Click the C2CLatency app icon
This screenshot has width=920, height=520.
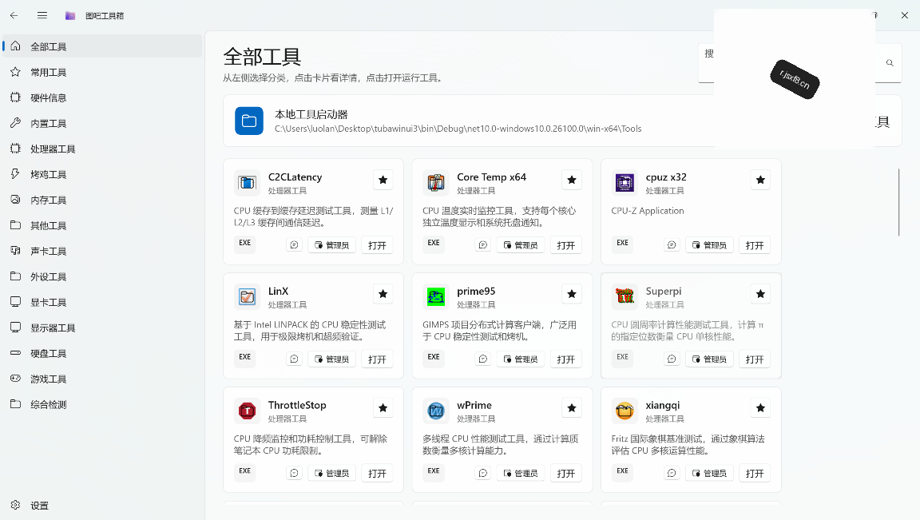point(247,183)
